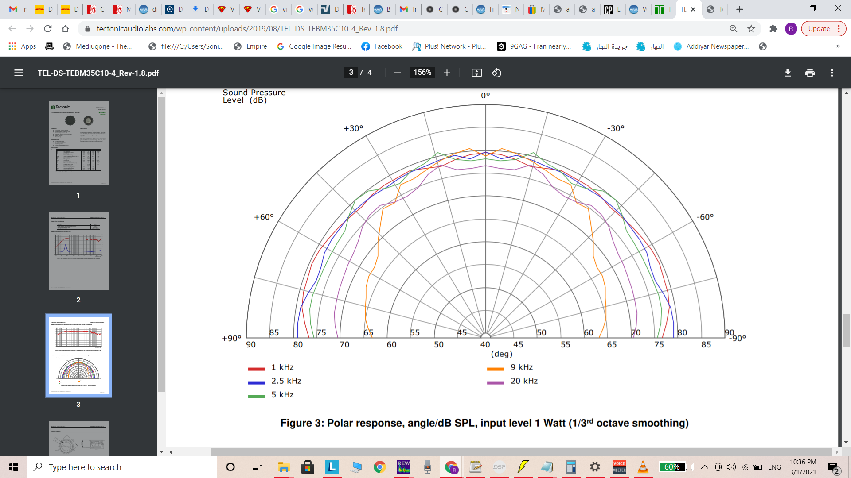Zoom in the PDF with plus icon

click(x=447, y=73)
